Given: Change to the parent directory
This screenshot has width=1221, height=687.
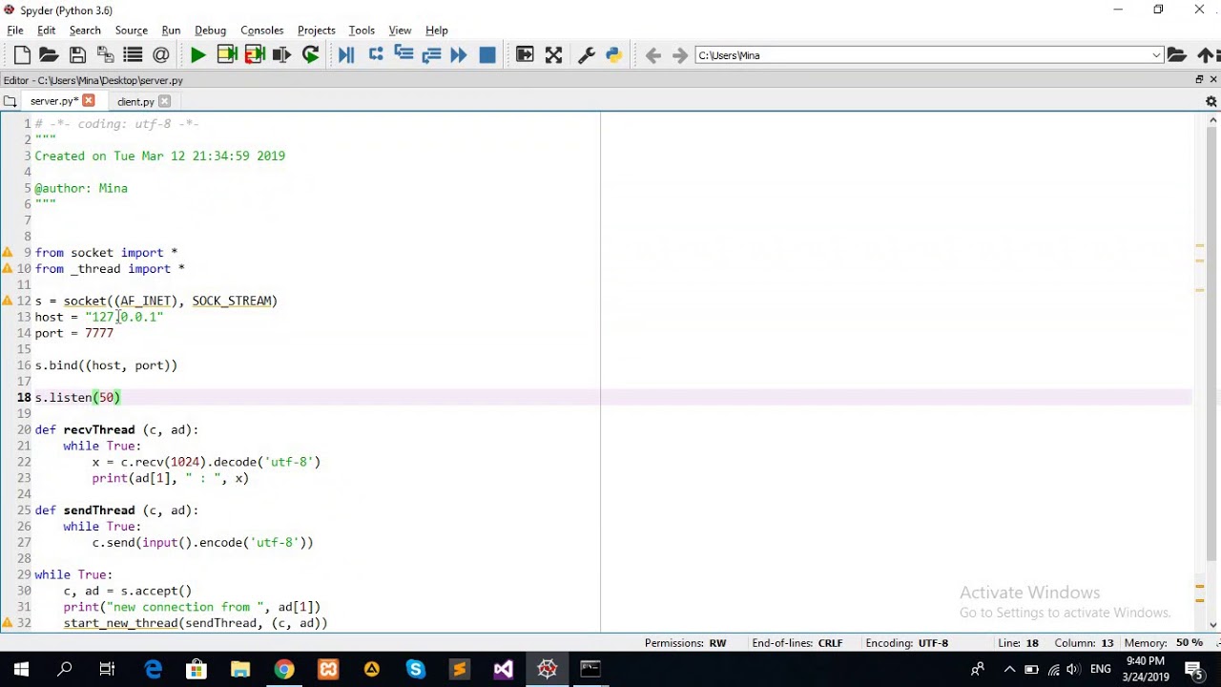Looking at the screenshot, I should pos(1206,55).
